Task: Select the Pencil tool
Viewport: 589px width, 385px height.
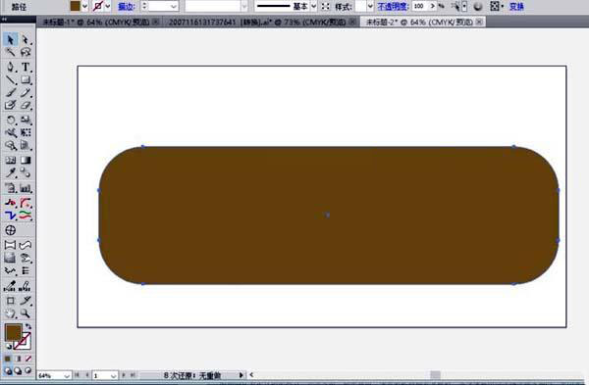Action: coord(26,93)
